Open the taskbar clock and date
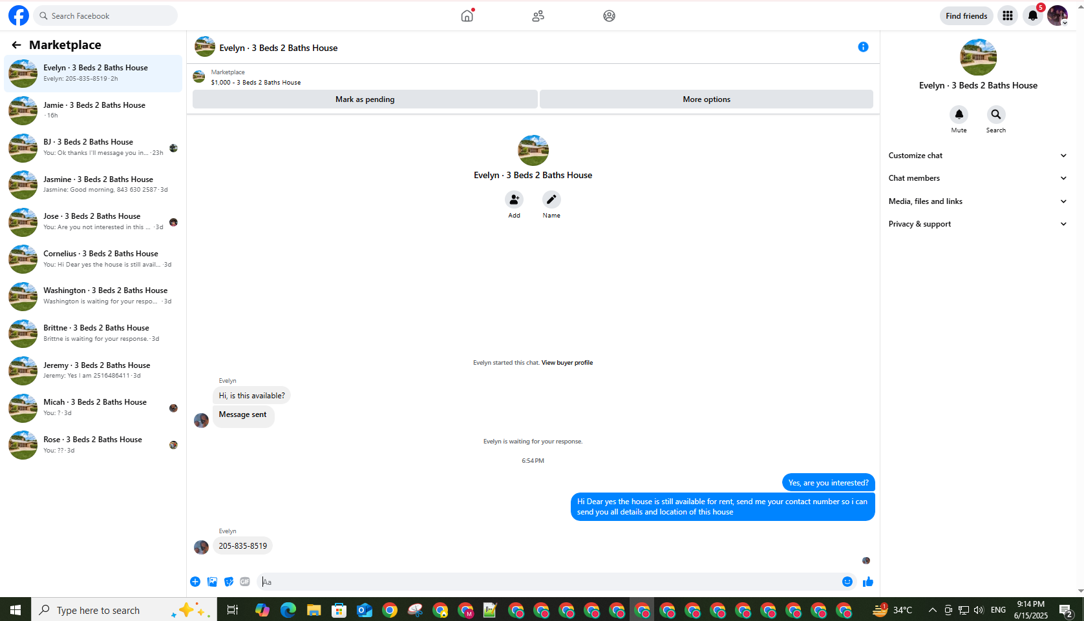1084x621 pixels. pos(1031,610)
